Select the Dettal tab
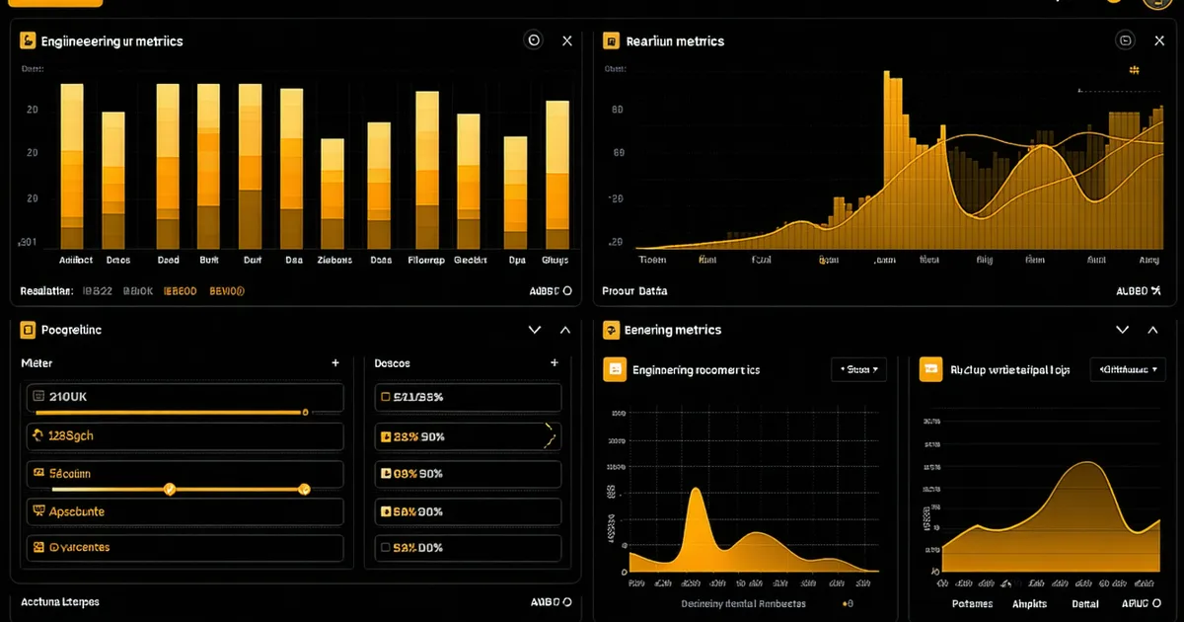The width and height of the screenshot is (1184, 622). click(x=1085, y=603)
